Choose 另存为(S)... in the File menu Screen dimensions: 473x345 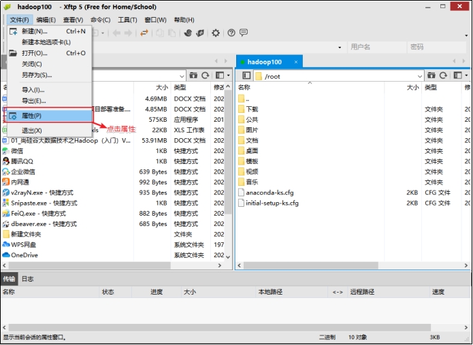click(49, 75)
